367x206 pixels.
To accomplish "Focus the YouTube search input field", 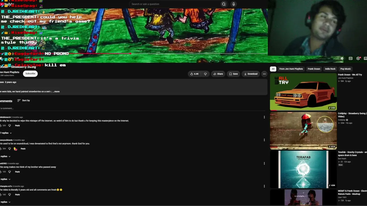I will [175, 4].
